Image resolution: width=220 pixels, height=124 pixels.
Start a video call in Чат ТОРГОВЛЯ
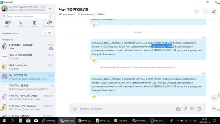197,11
